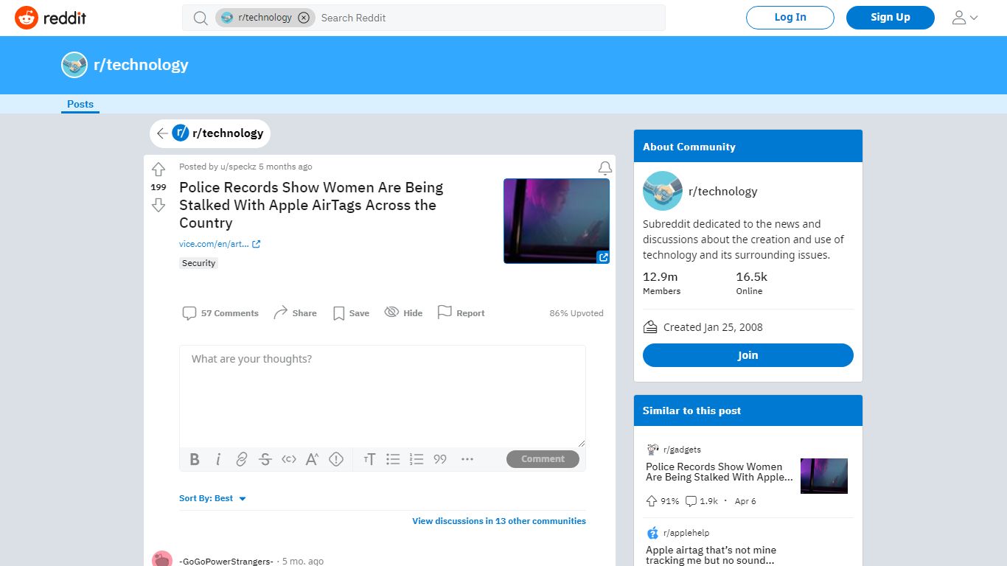Click the Sign Up button
This screenshot has width=1007, height=566.
(891, 18)
